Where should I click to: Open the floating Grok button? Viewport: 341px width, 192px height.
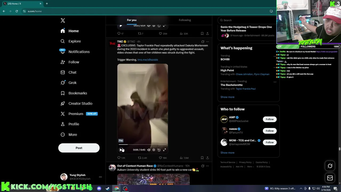(x=330, y=166)
